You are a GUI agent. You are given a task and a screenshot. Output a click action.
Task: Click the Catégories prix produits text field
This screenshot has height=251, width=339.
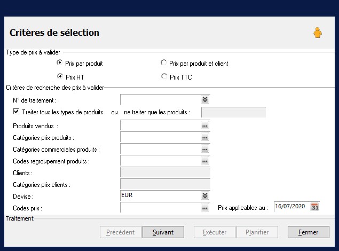pos(160,138)
